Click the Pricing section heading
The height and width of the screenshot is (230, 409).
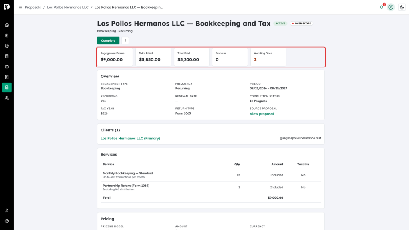coord(107,219)
